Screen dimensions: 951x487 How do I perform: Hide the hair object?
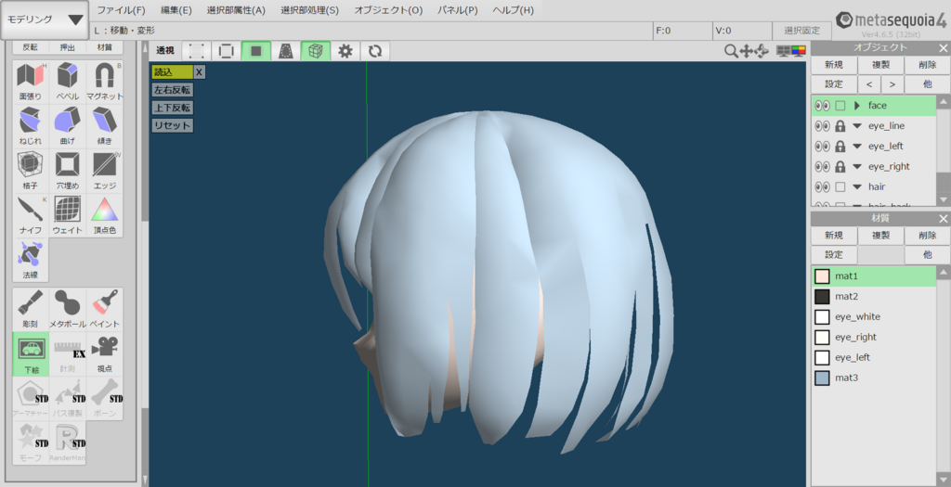(x=823, y=186)
